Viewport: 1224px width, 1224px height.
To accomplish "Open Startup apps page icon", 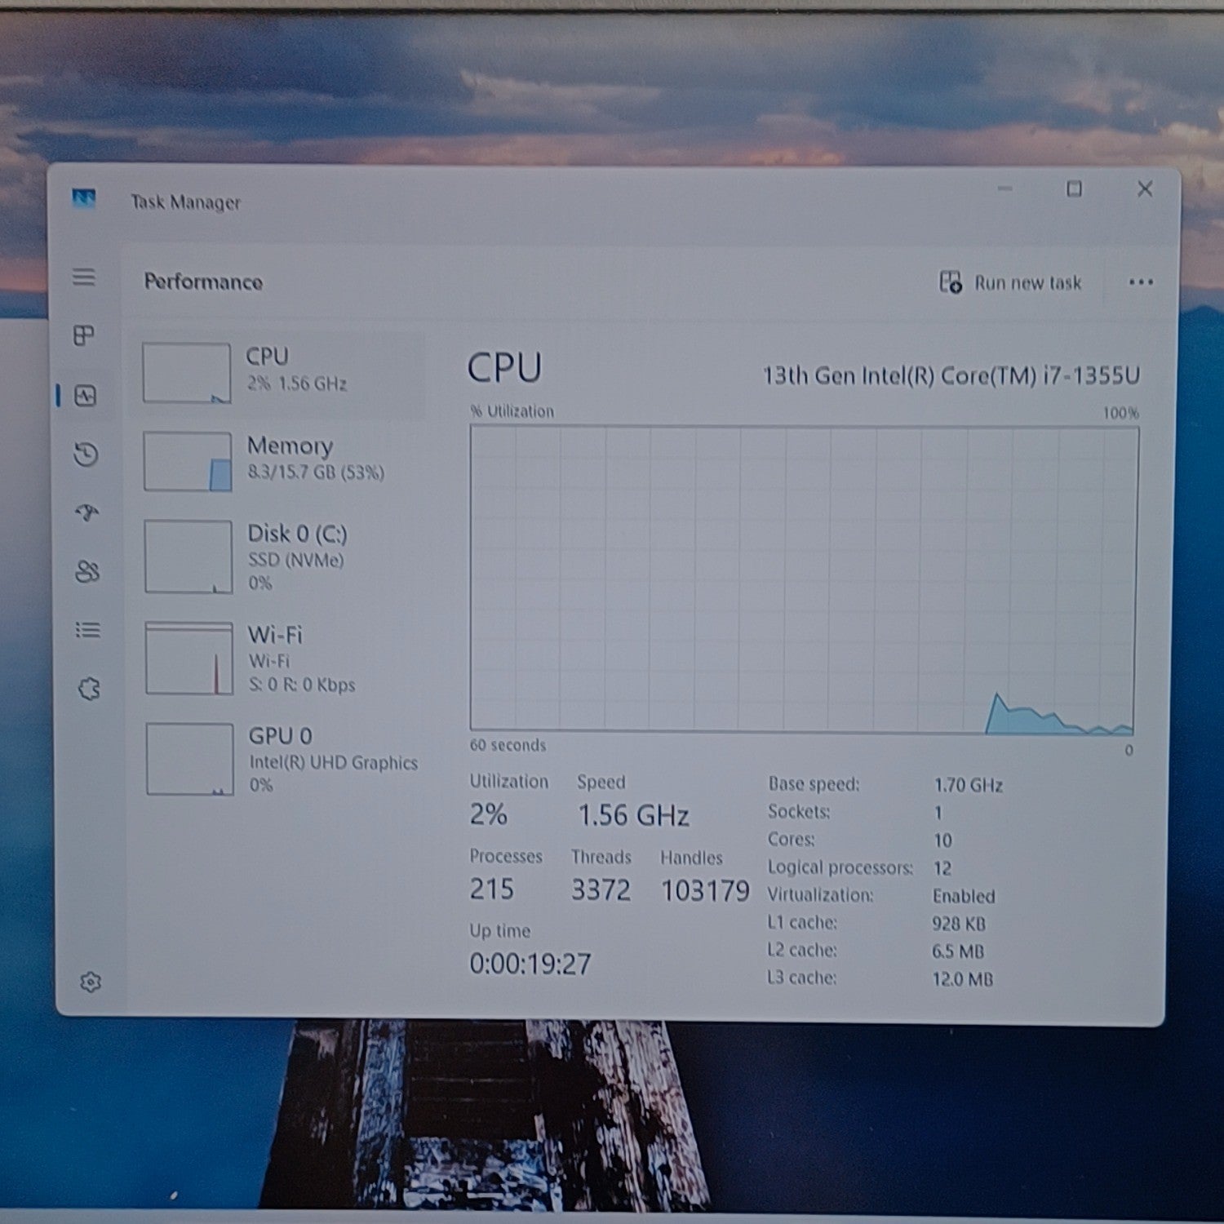I will (86, 512).
